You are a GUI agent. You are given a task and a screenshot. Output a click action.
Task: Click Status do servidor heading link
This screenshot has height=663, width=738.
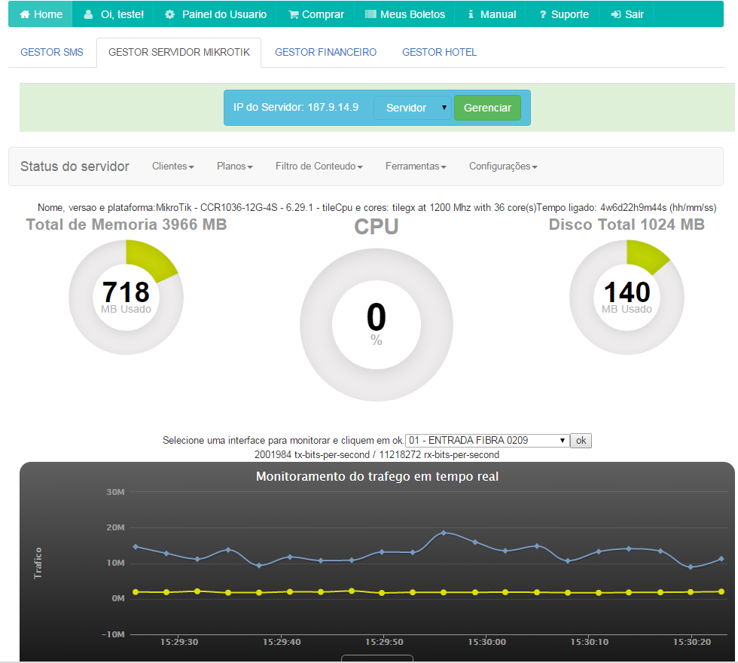(x=75, y=167)
